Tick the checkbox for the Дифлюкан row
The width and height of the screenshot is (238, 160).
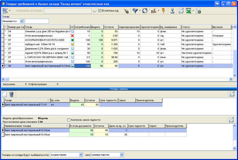6,48
